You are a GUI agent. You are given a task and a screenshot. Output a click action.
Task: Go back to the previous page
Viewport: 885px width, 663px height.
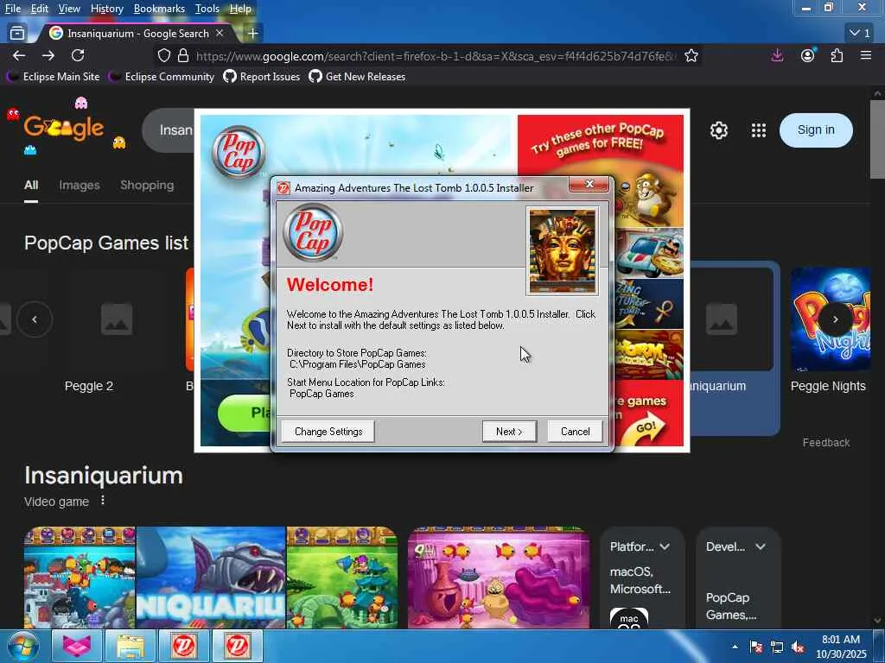click(19, 55)
